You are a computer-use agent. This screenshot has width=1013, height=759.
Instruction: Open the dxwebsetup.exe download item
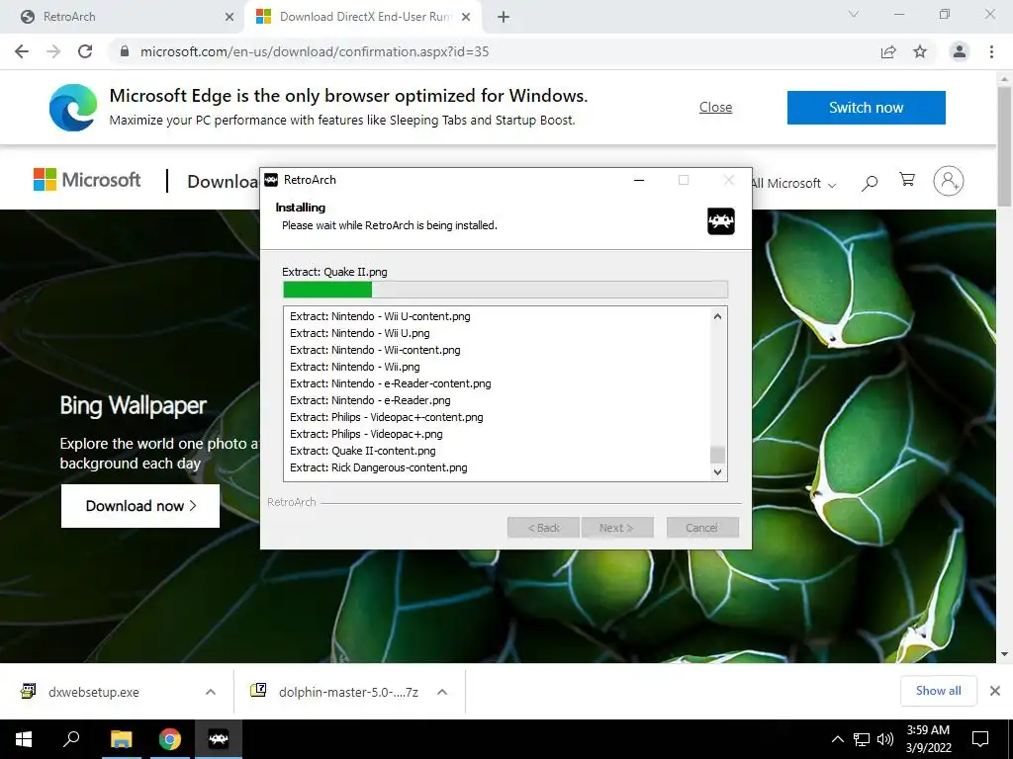click(x=94, y=692)
